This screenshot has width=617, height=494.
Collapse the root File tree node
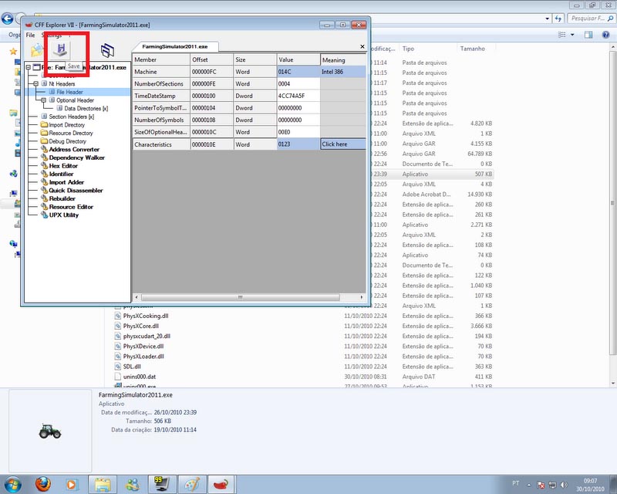coord(29,68)
